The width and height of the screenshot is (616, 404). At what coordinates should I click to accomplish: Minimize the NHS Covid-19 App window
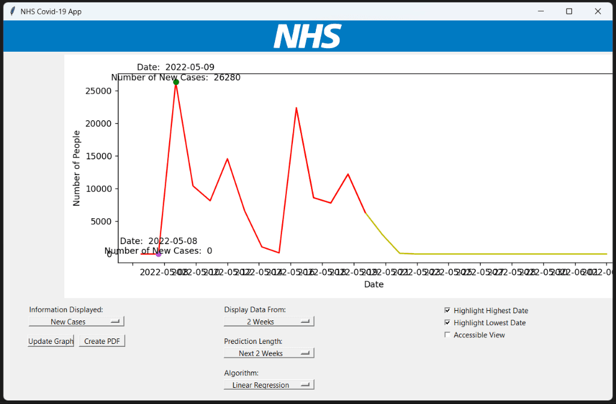(541, 11)
